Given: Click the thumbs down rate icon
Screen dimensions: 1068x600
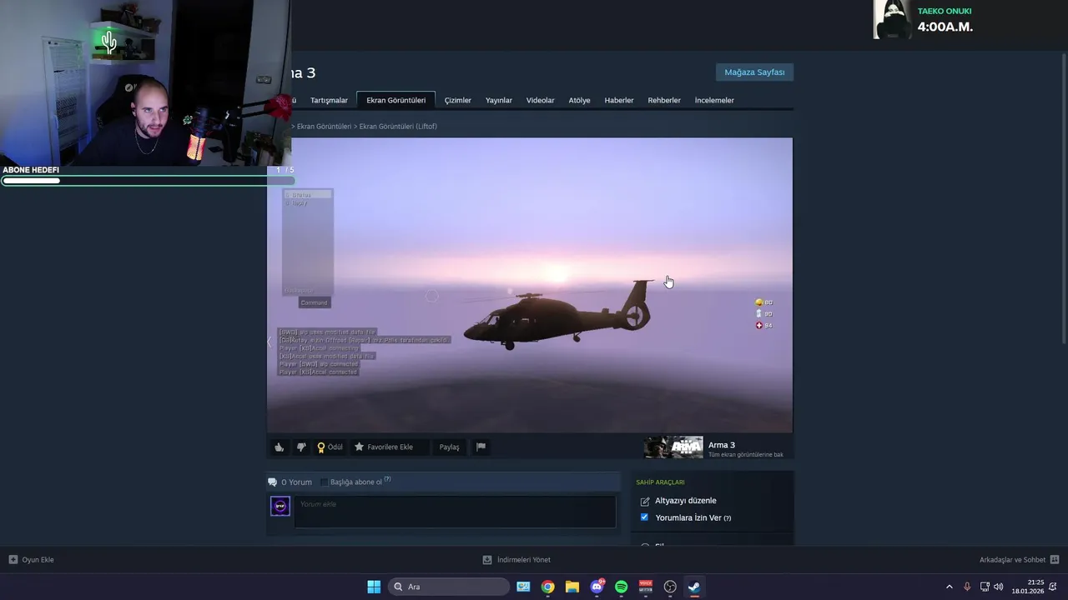Looking at the screenshot, I should point(301,447).
